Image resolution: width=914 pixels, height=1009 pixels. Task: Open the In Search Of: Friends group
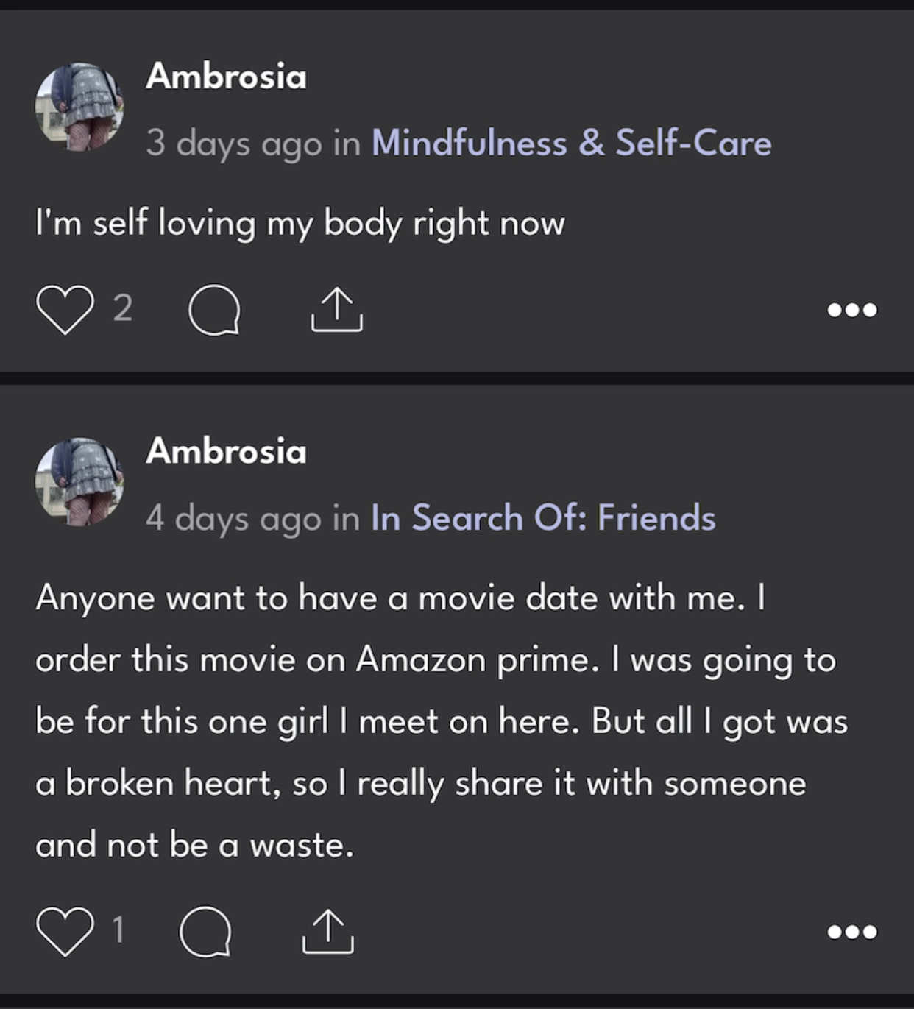pyautogui.click(x=543, y=517)
